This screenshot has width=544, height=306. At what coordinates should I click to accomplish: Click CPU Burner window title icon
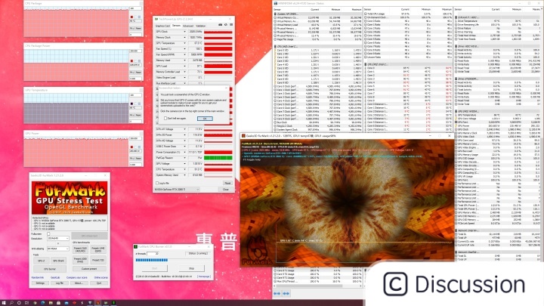136,246
